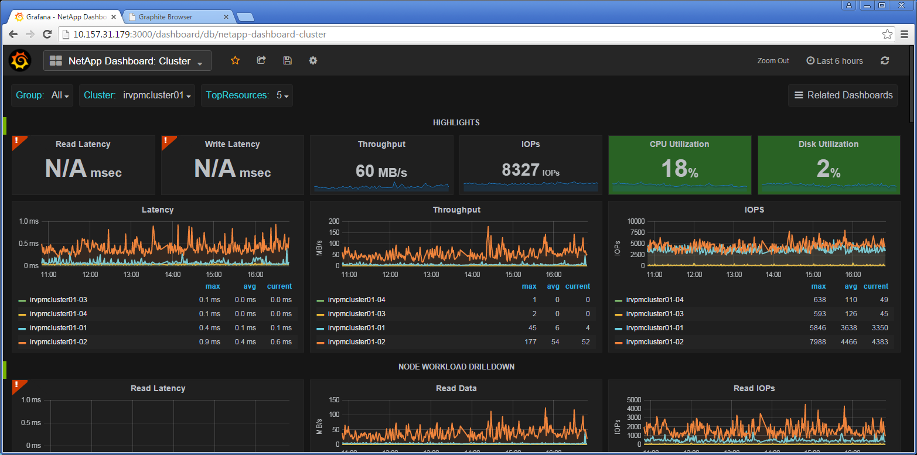Screen dimensions: 917x455
Task: Click the Grafana logo icon
Action: click(20, 60)
